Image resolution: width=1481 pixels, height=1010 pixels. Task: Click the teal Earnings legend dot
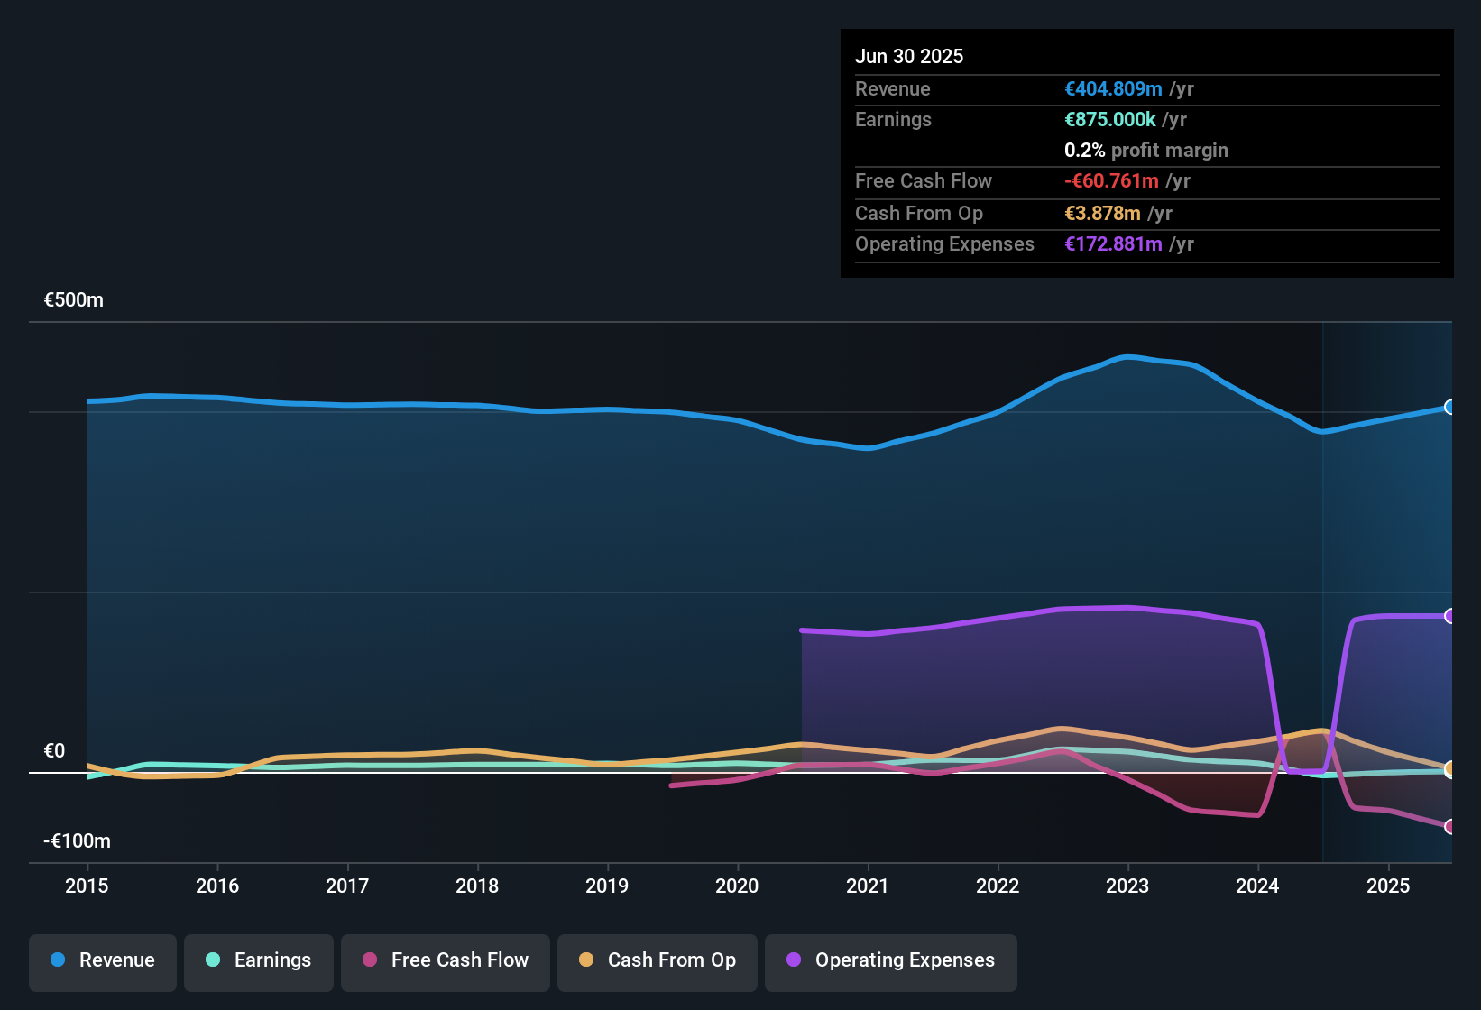[x=213, y=960]
